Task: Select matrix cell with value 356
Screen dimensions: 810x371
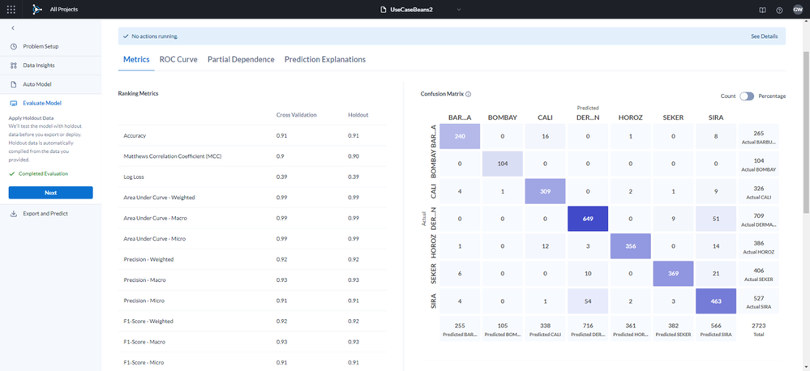Action: point(629,246)
